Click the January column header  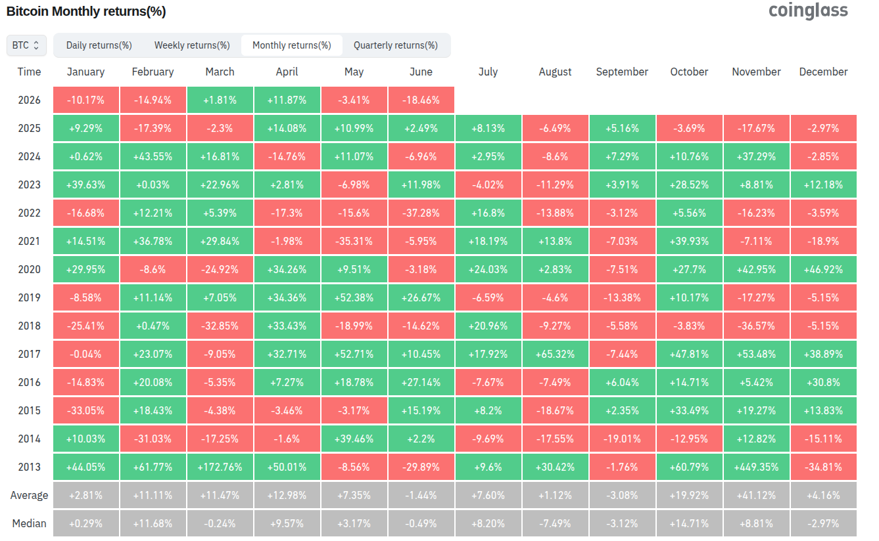coord(85,72)
